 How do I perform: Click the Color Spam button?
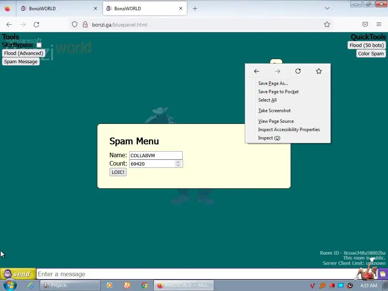(371, 54)
